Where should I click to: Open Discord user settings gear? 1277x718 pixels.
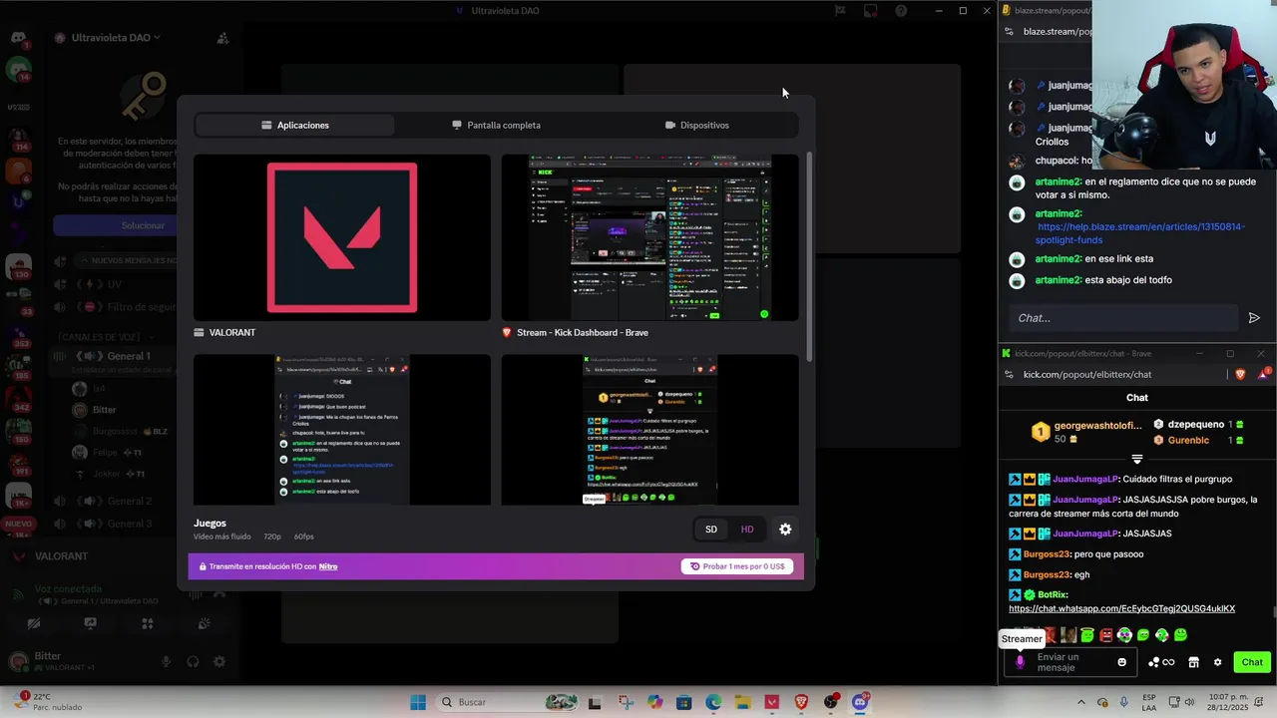coord(219,661)
